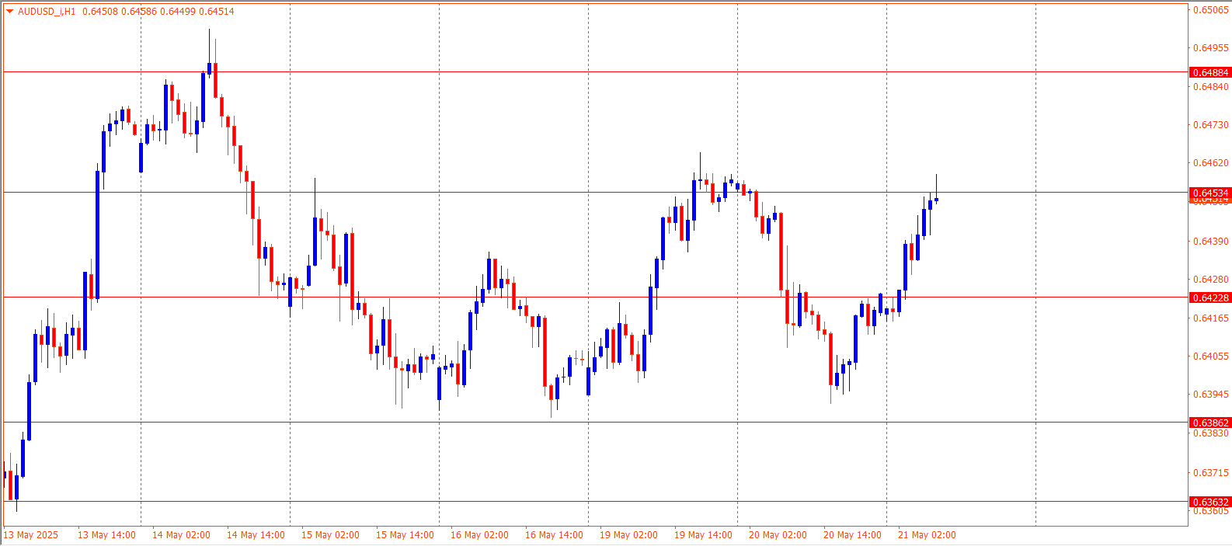Image resolution: width=1232 pixels, height=546 pixels.
Task: Select the red 0.64534 price level label
Action: (x=1210, y=193)
